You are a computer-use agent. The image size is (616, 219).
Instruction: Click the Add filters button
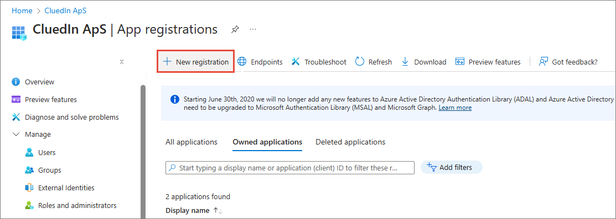pyautogui.click(x=452, y=167)
